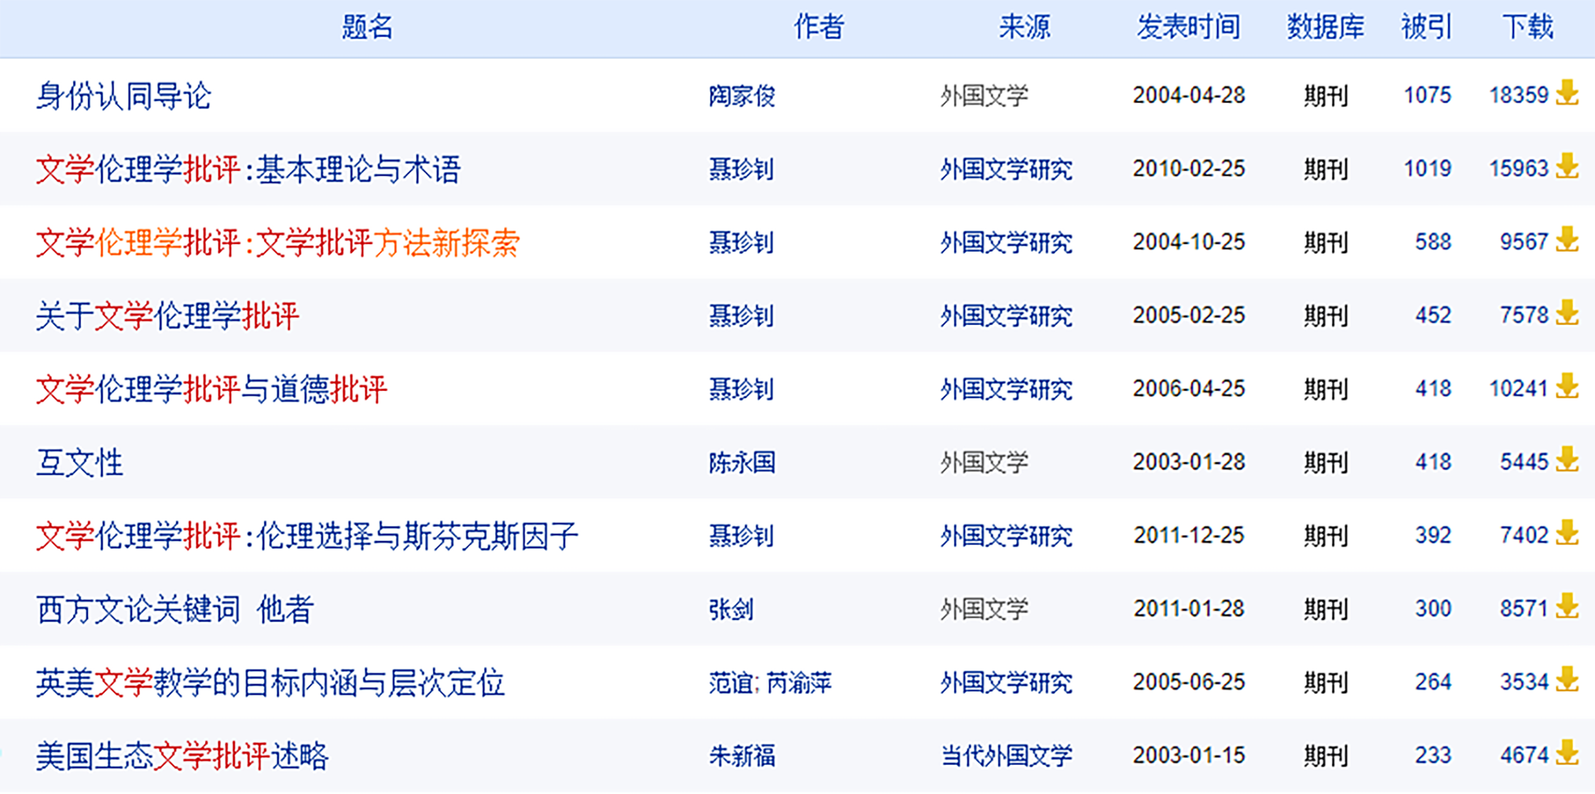The width and height of the screenshot is (1595, 794).
Task: Select publication date 2003-01-15
Action: [1189, 755]
